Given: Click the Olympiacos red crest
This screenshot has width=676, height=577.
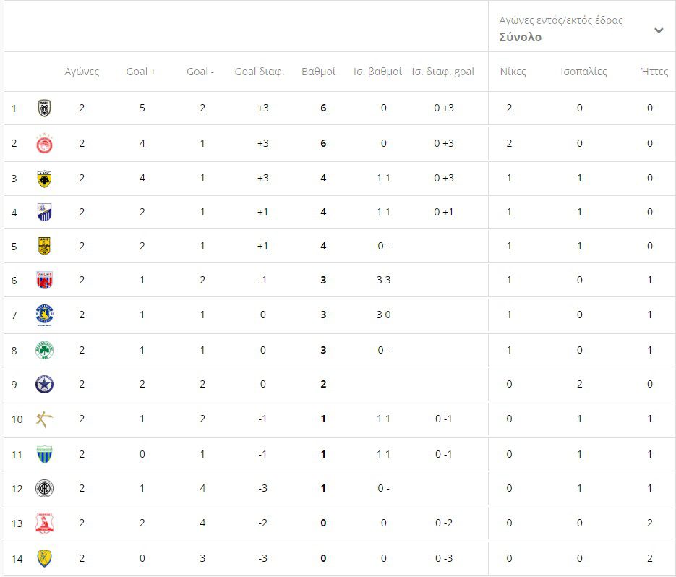Looking at the screenshot, I should [44, 143].
